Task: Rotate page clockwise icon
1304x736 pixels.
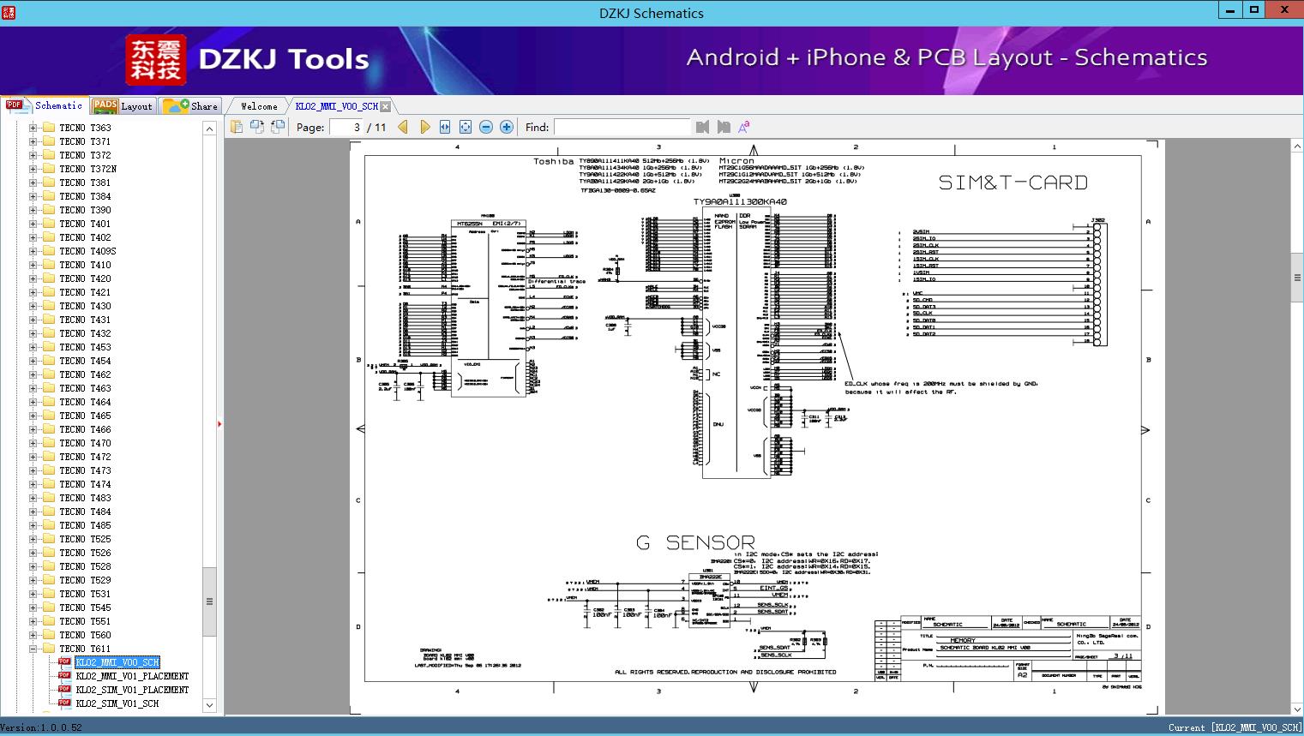Action: coord(278,127)
